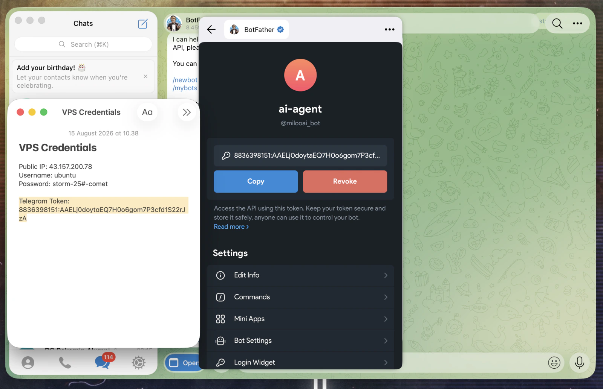Click the note date 15 August 2026
The width and height of the screenshot is (603, 389).
(103, 134)
